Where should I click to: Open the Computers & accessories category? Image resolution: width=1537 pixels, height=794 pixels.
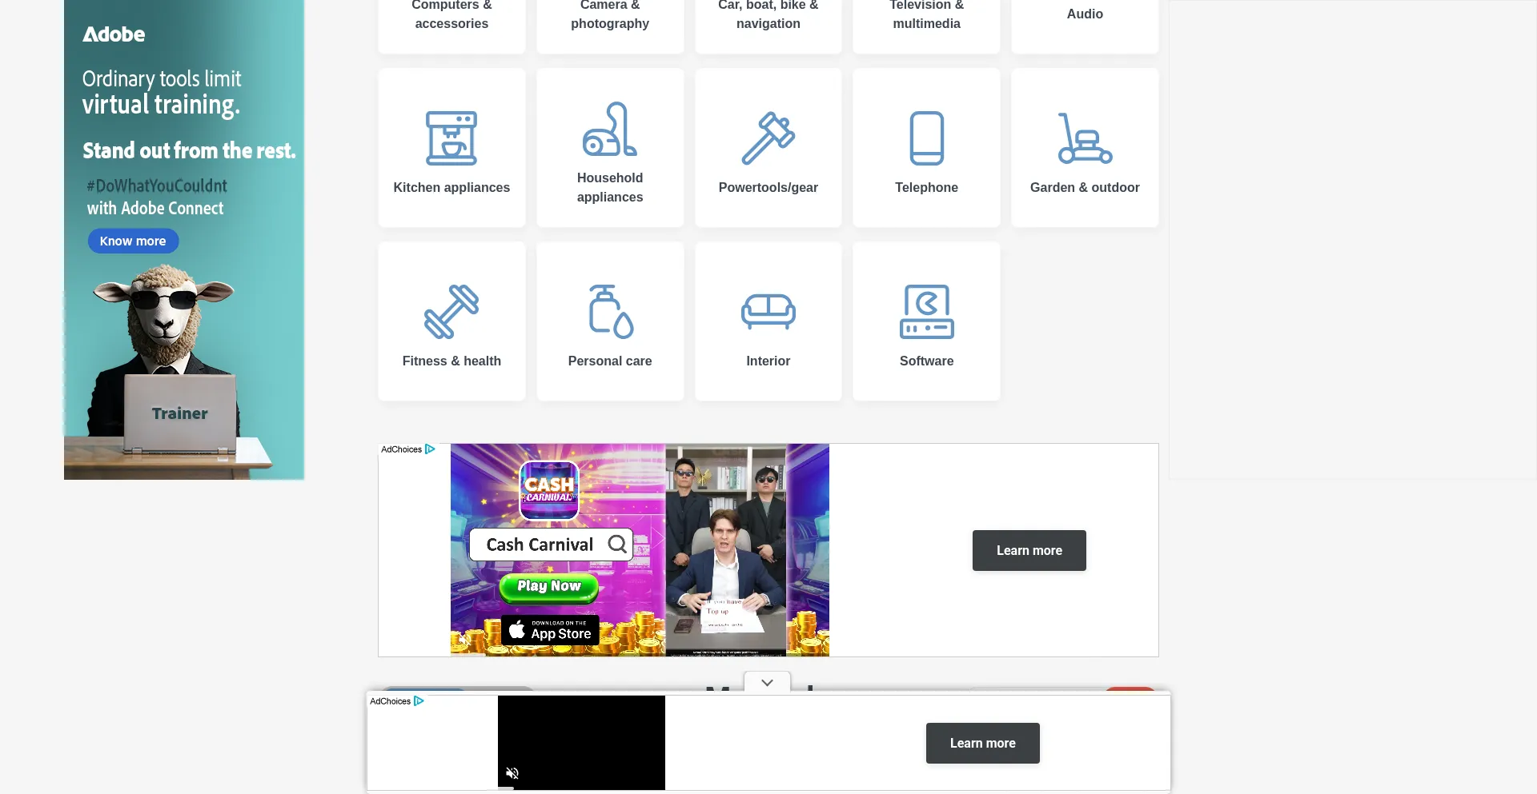[451, 16]
